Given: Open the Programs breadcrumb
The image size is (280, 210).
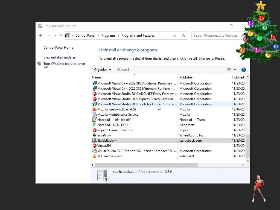Looking at the screenshot, I should coord(108,36).
